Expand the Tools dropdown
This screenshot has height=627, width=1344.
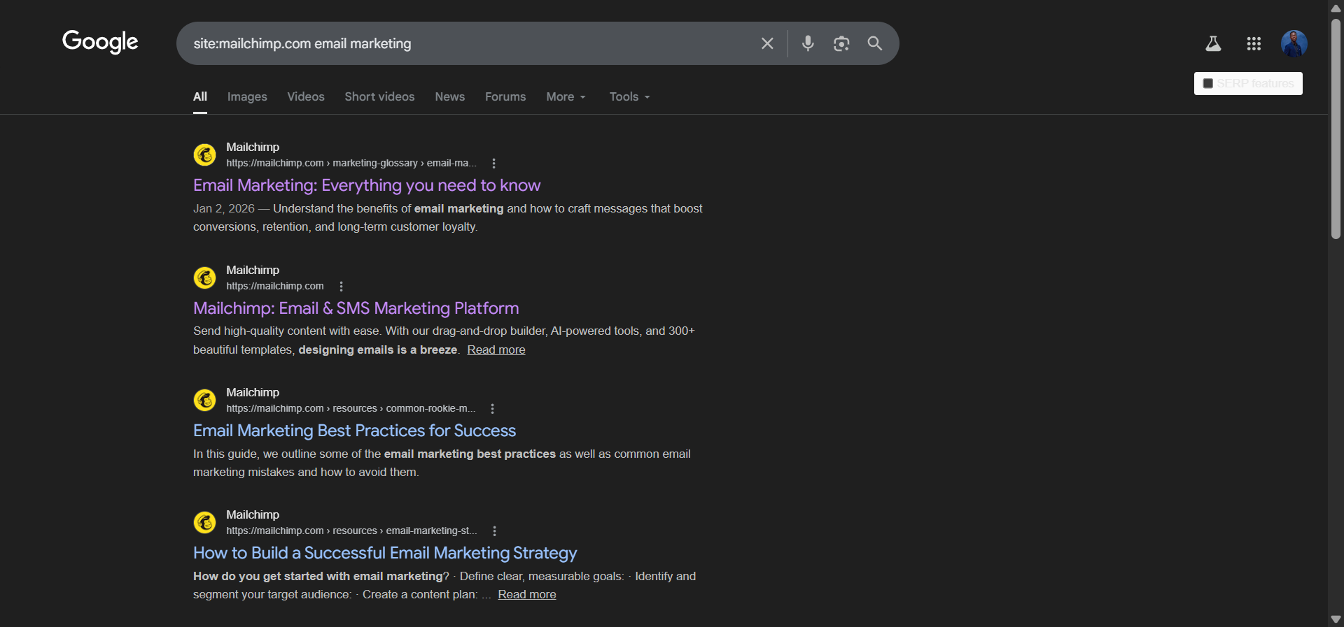pos(630,96)
